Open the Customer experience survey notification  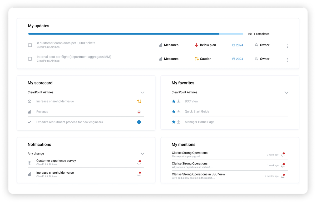point(56,161)
